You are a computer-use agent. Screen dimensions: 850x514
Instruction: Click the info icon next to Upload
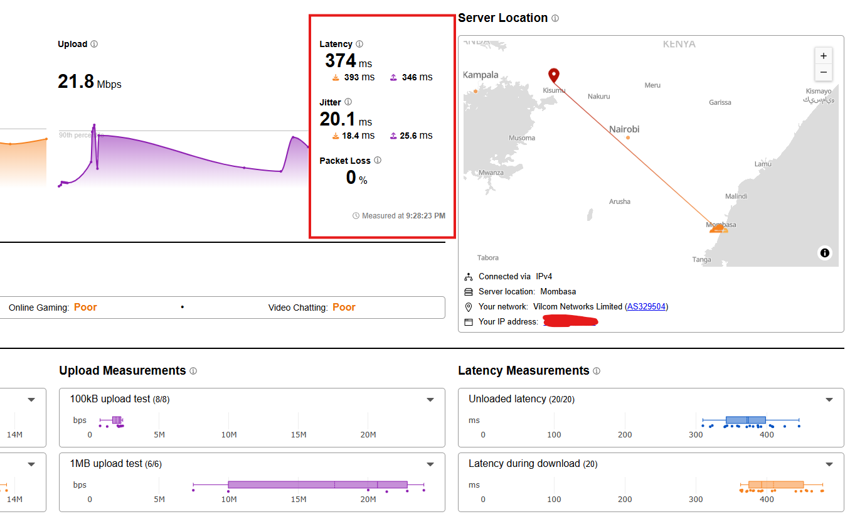pos(94,44)
